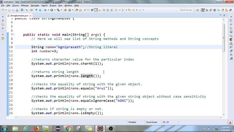
Task: Open the Refactor menu
Action: 25,5
